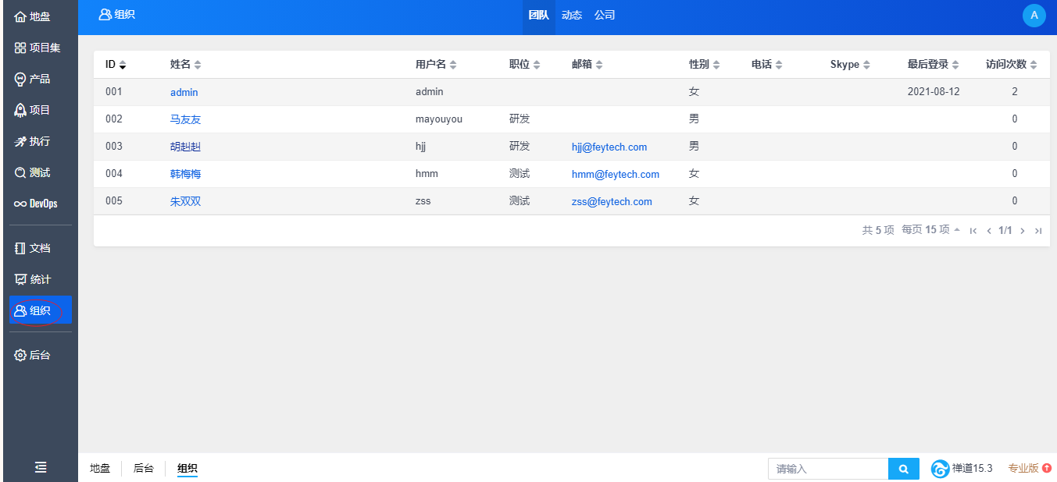Open the 测试 testing module
The width and height of the screenshot is (1057, 482).
pos(33,172)
